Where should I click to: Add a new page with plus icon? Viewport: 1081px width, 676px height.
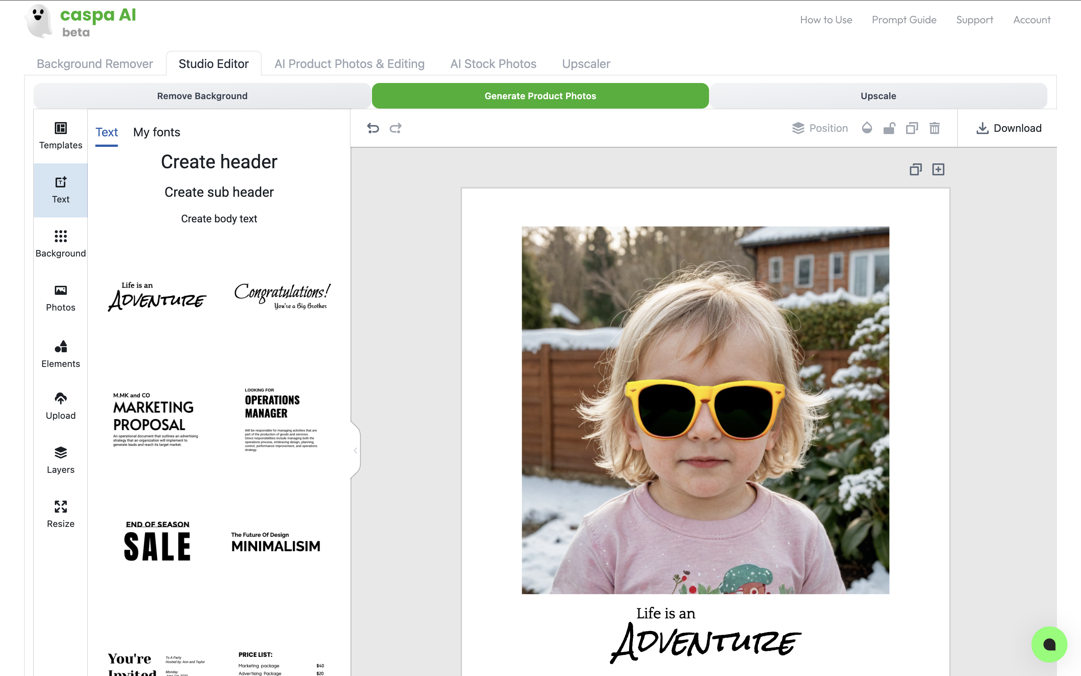click(938, 169)
